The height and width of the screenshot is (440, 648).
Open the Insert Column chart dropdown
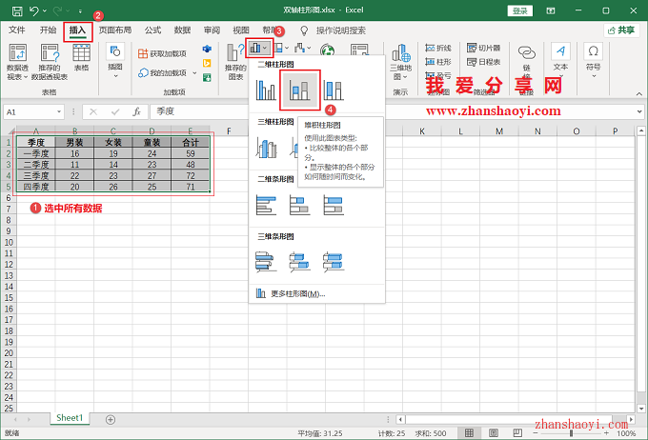click(x=259, y=49)
